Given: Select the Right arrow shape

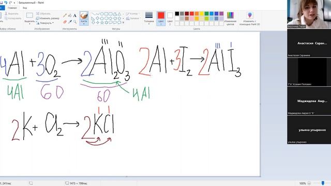Looking at the screenshot, I should [111, 19].
